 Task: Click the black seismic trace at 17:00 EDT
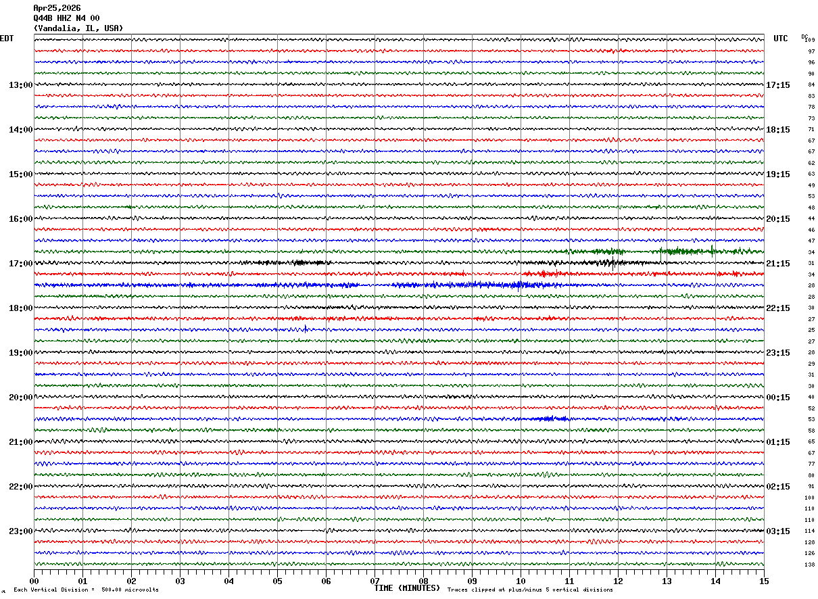[399, 263]
